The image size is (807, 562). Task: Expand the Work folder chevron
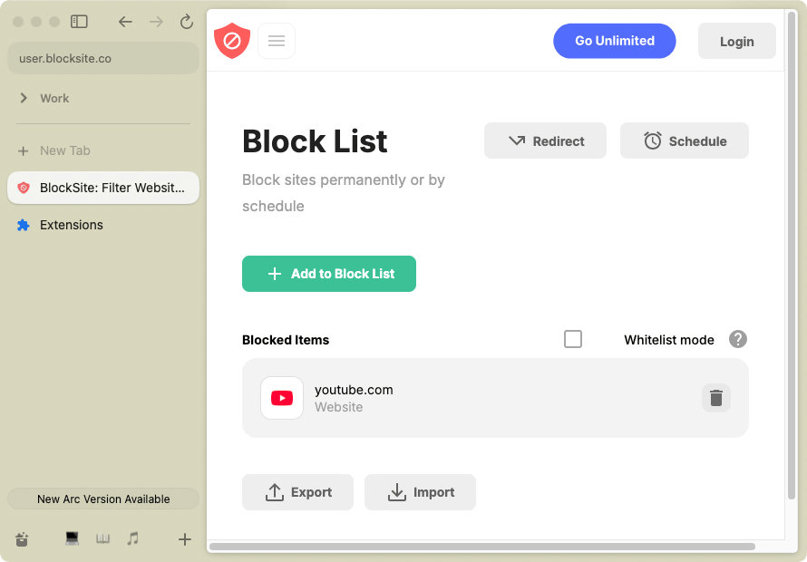coord(24,98)
